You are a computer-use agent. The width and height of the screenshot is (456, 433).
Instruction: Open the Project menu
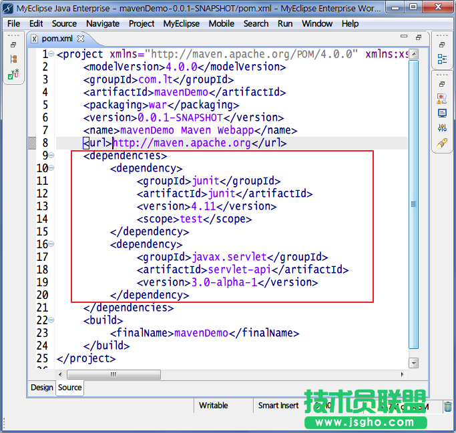click(142, 23)
